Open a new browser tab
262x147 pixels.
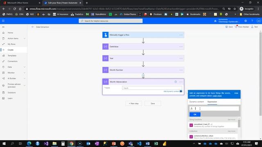pyautogui.click(x=87, y=3)
